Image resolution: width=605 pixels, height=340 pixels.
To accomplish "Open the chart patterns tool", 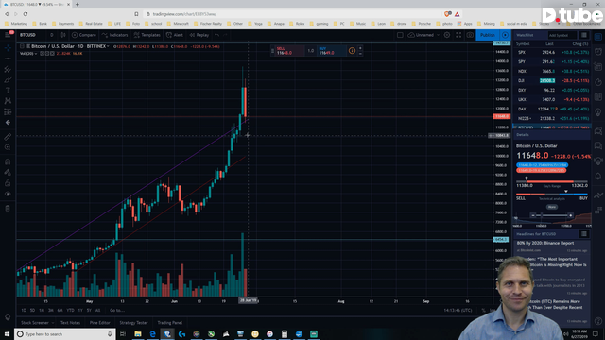I will click(x=8, y=101).
